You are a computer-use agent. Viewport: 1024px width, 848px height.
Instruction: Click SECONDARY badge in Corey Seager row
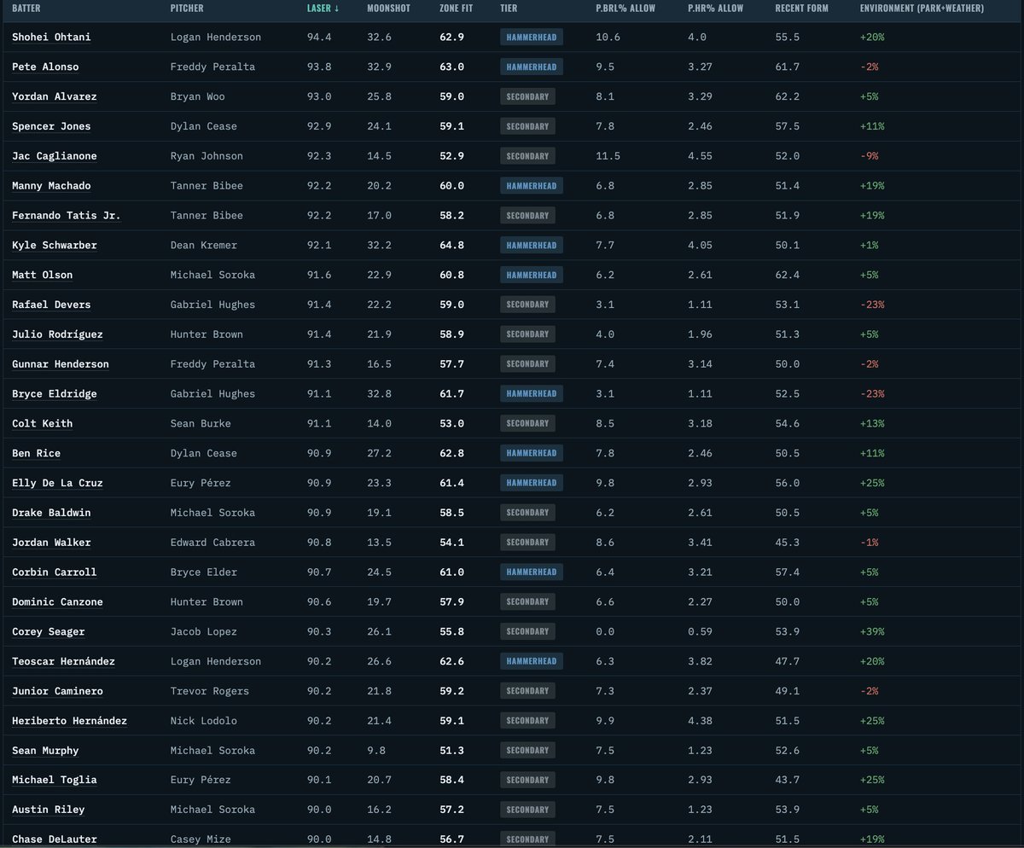[527, 632]
